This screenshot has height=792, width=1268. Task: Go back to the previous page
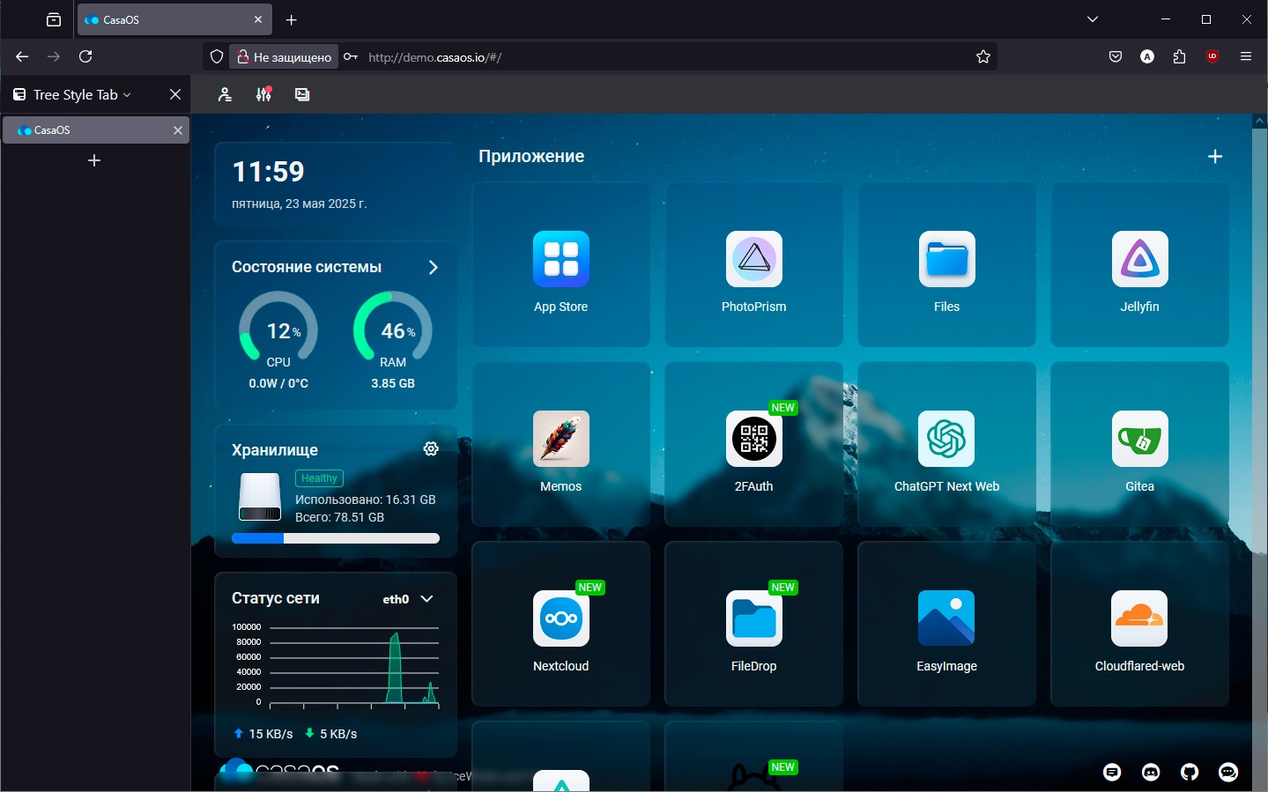pyautogui.click(x=22, y=56)
